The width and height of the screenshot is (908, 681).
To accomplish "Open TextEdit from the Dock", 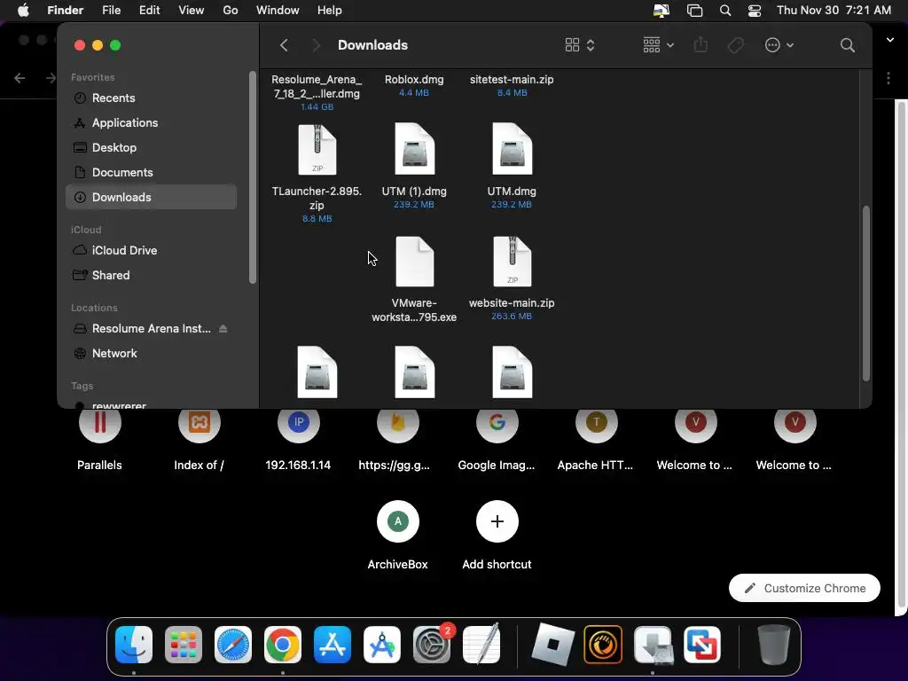I will point(481,645).
